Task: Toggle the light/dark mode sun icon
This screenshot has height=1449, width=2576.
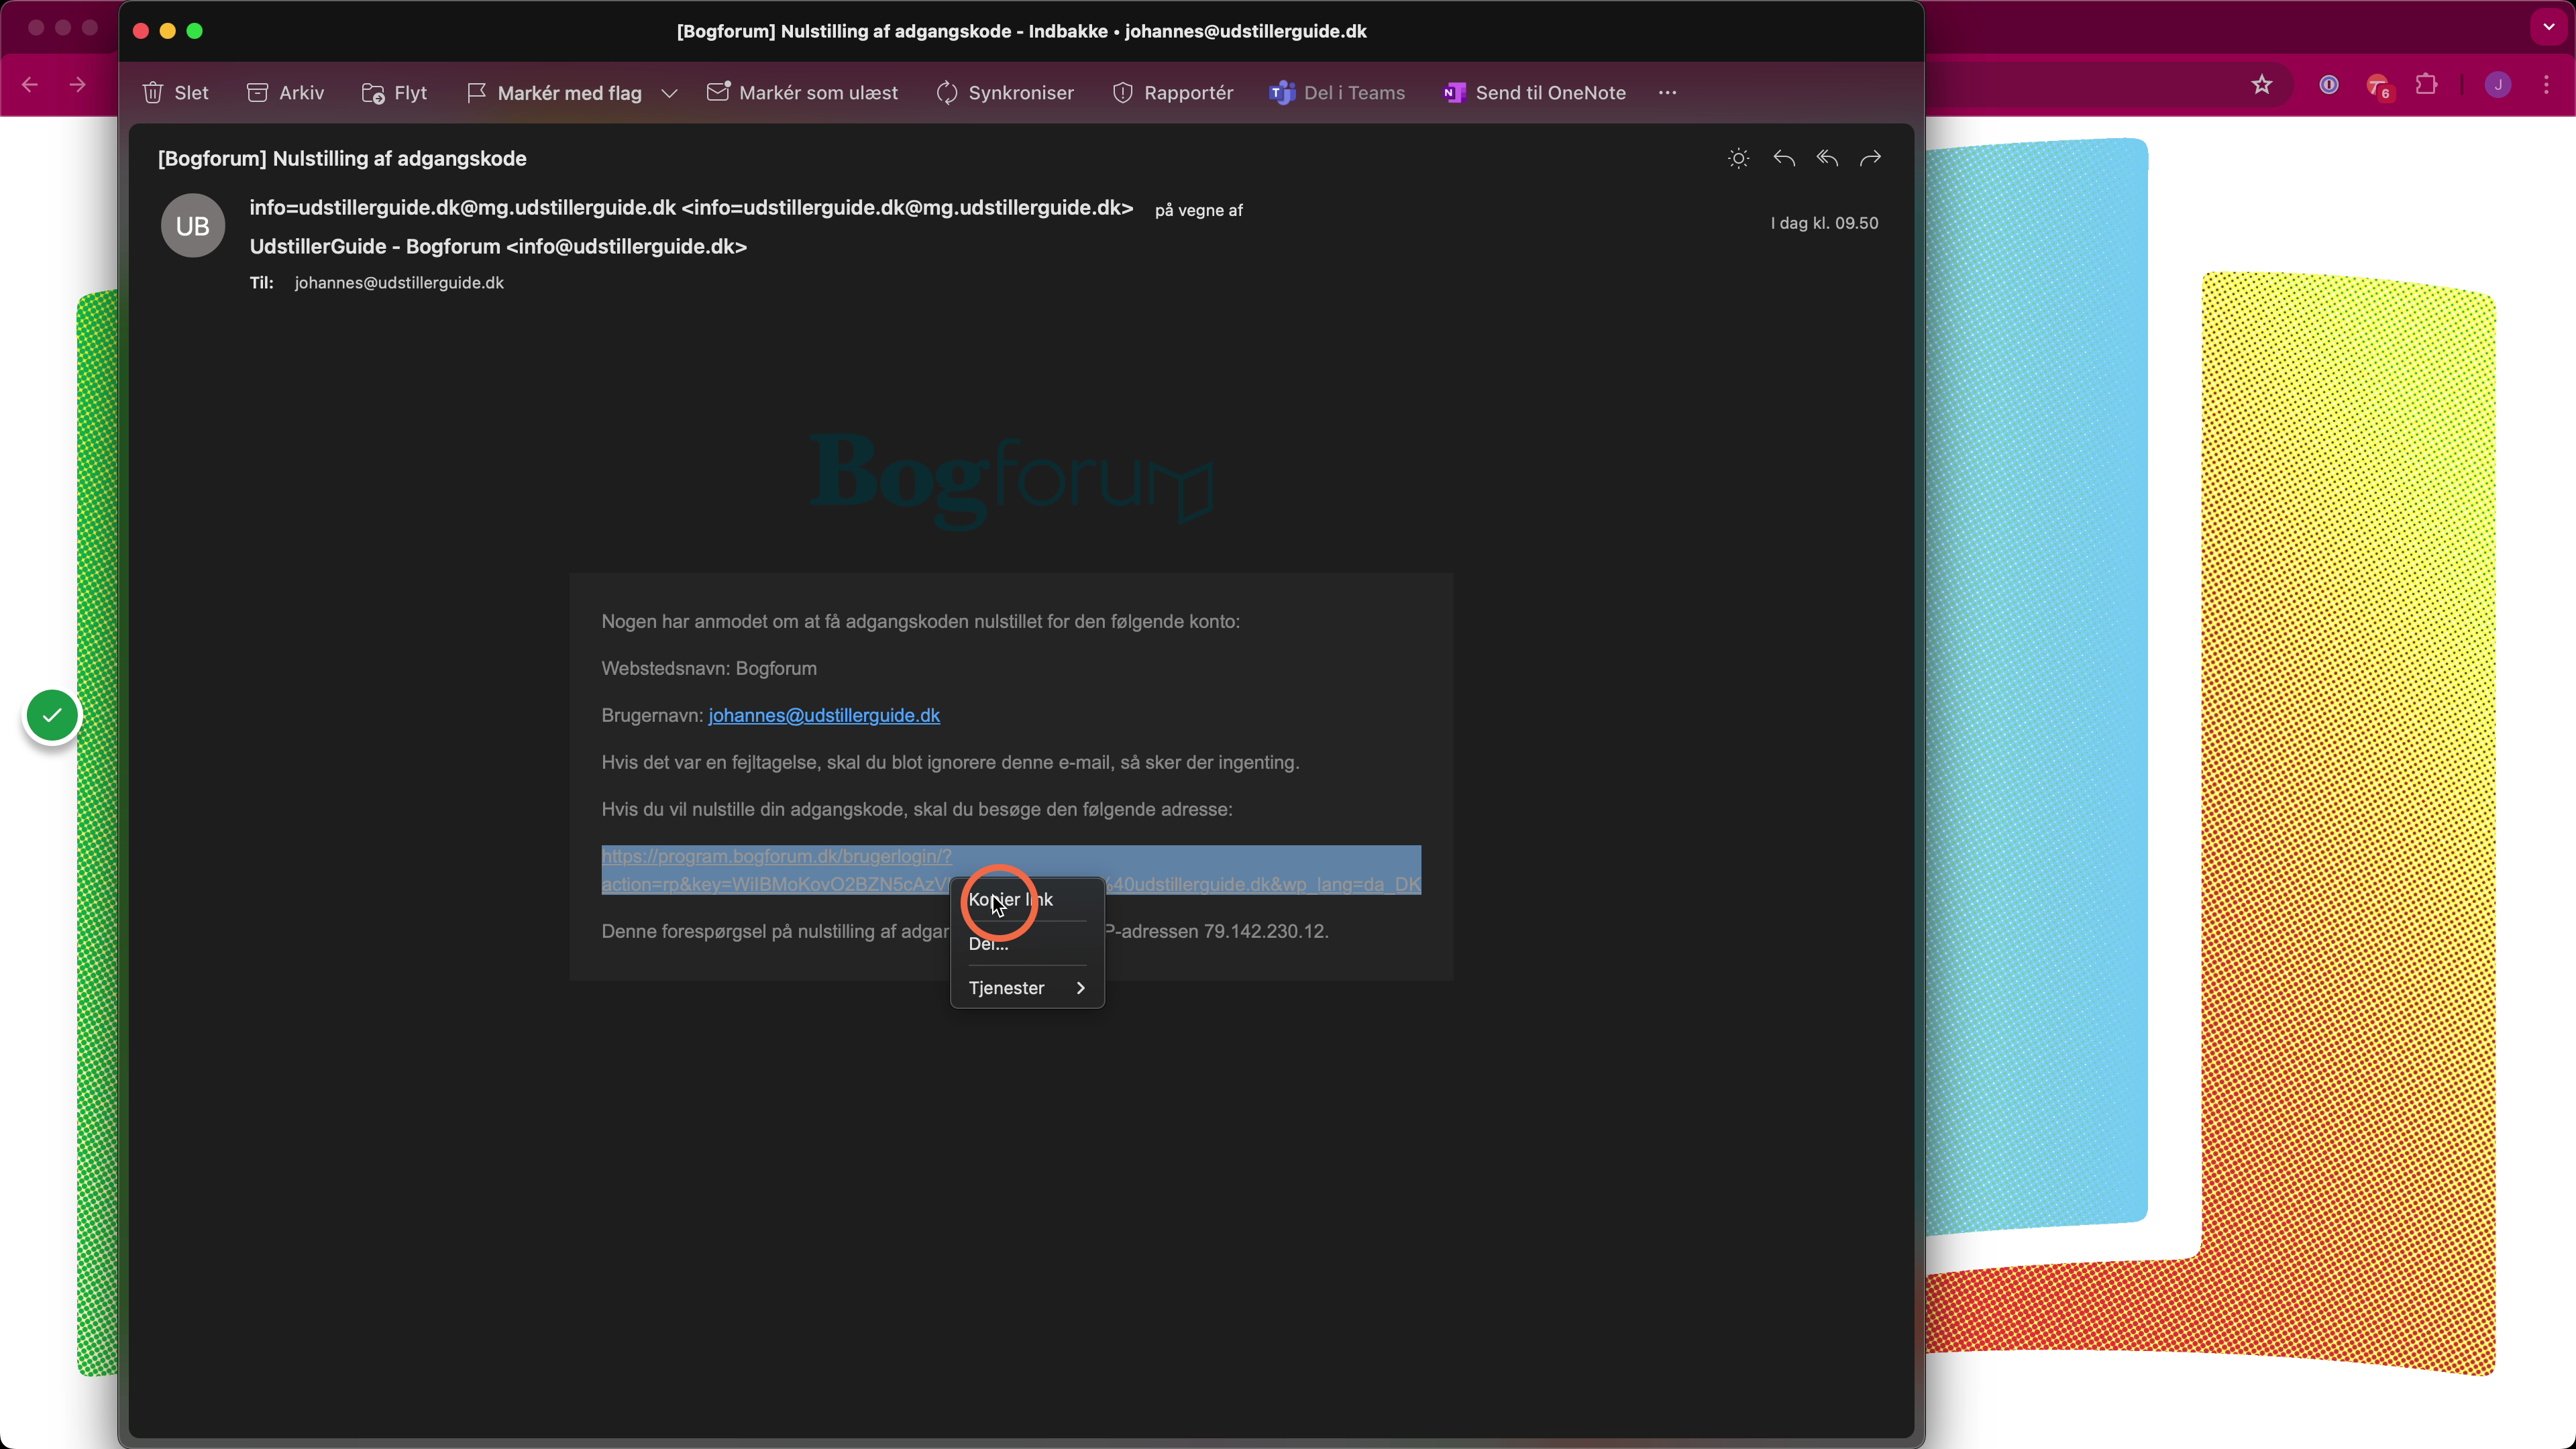Action: tap(1739, 158)
